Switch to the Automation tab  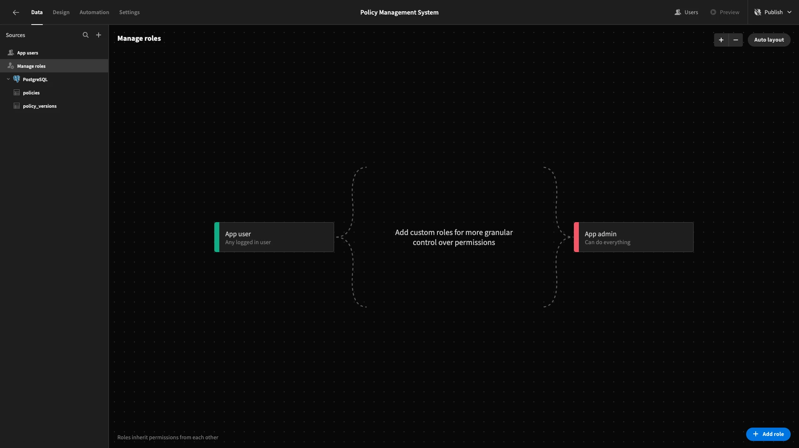94,12
